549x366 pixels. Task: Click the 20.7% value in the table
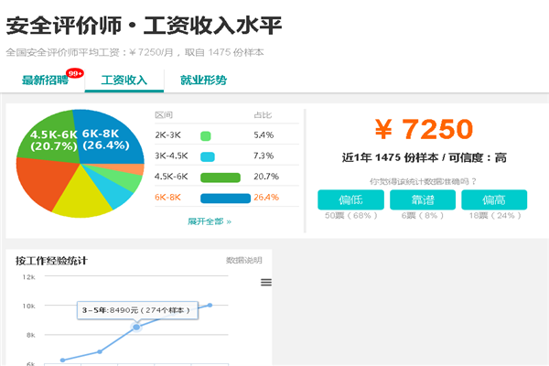266,177
